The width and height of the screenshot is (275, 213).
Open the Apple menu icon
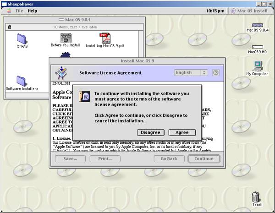6,11
